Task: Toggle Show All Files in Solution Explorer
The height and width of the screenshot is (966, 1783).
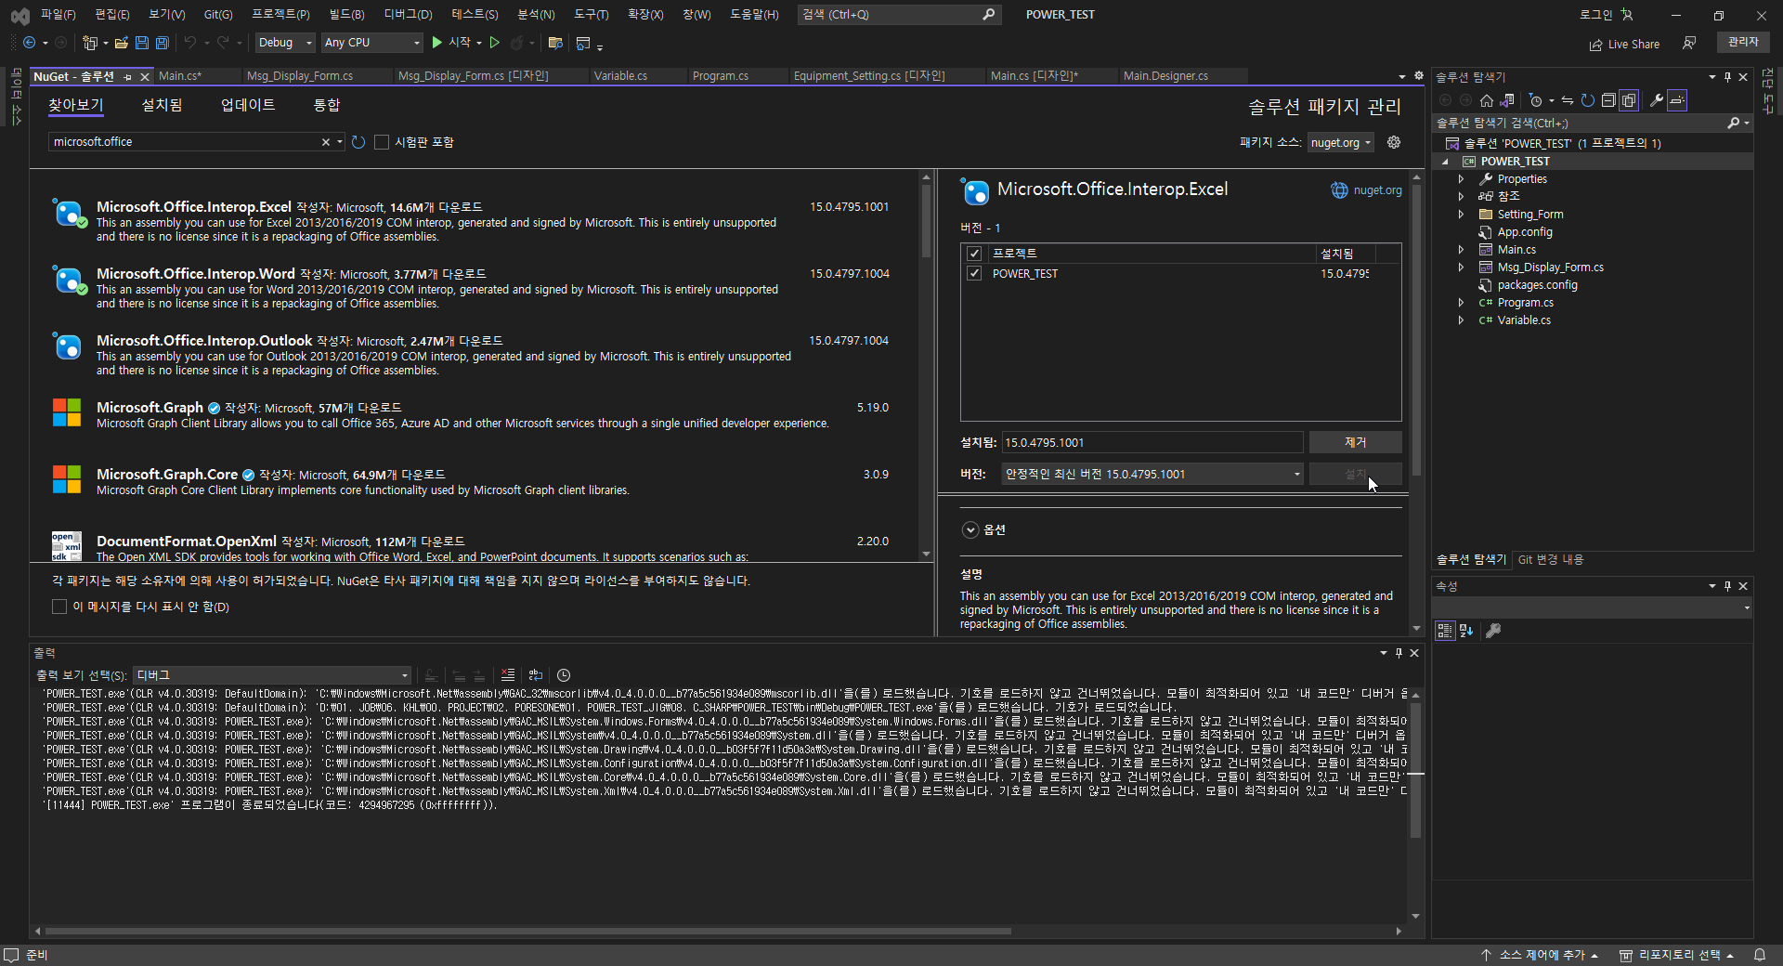Action: [1629, 100]
